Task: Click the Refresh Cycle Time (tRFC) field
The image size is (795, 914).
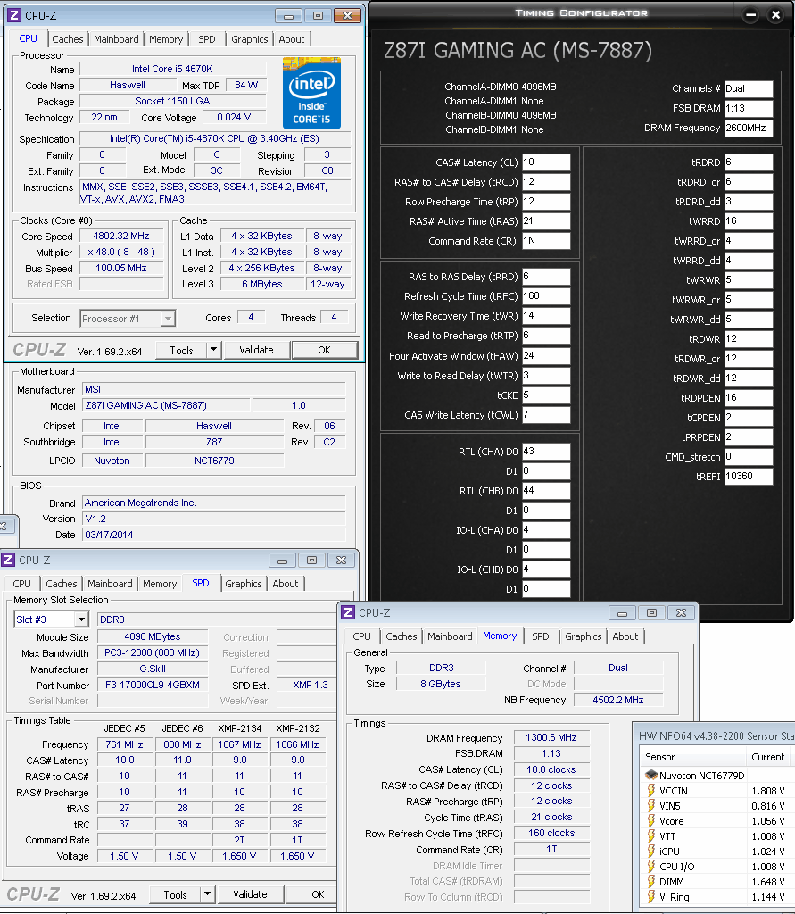Action: tap(545, 296)
